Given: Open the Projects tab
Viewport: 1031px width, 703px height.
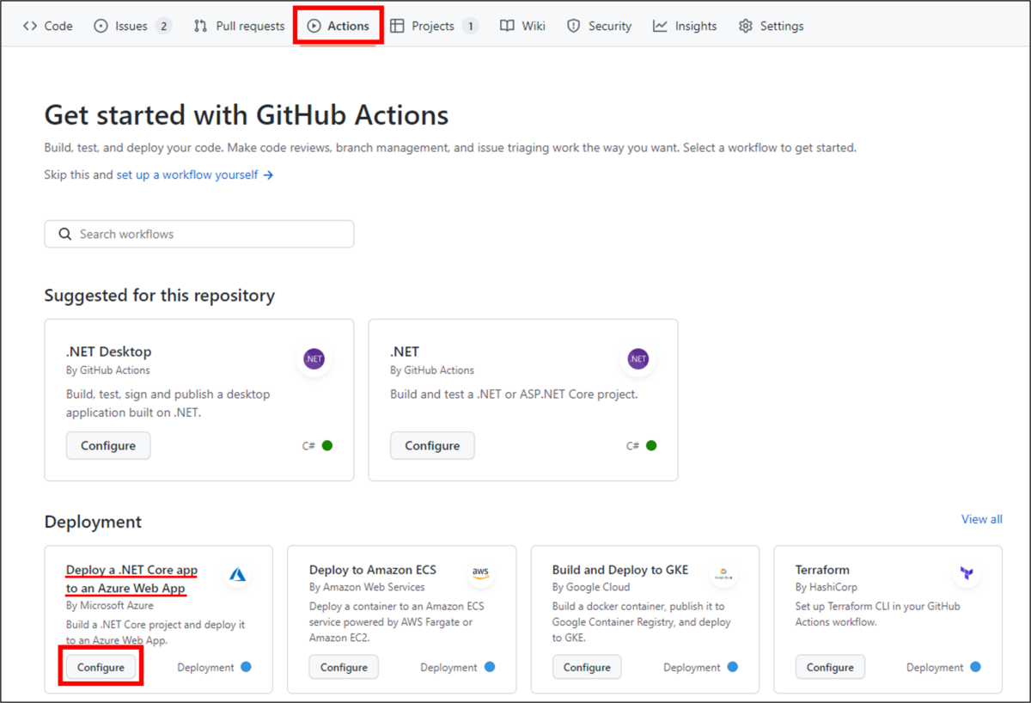Looking at the screenshot, I should point(434,26).
